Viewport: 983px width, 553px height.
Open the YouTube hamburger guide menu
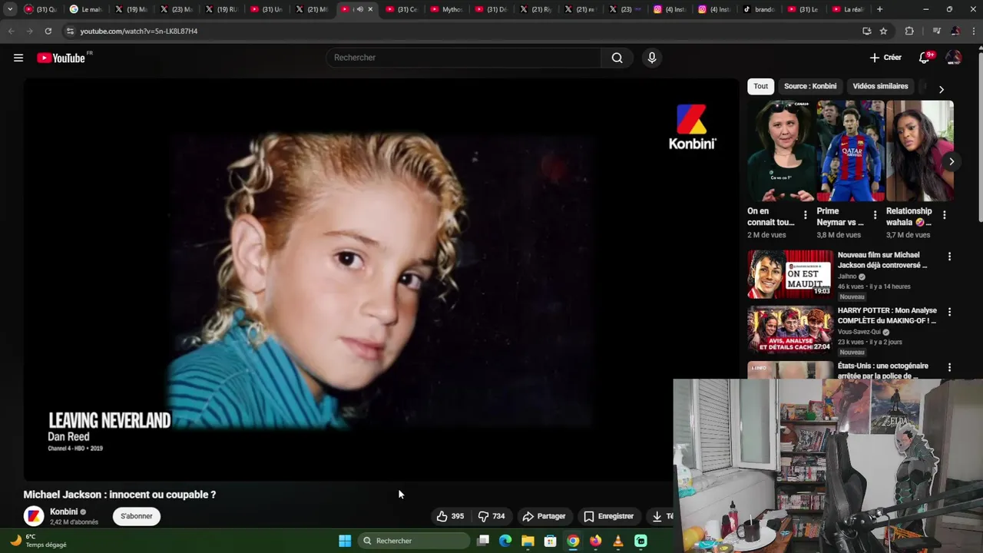18,58
